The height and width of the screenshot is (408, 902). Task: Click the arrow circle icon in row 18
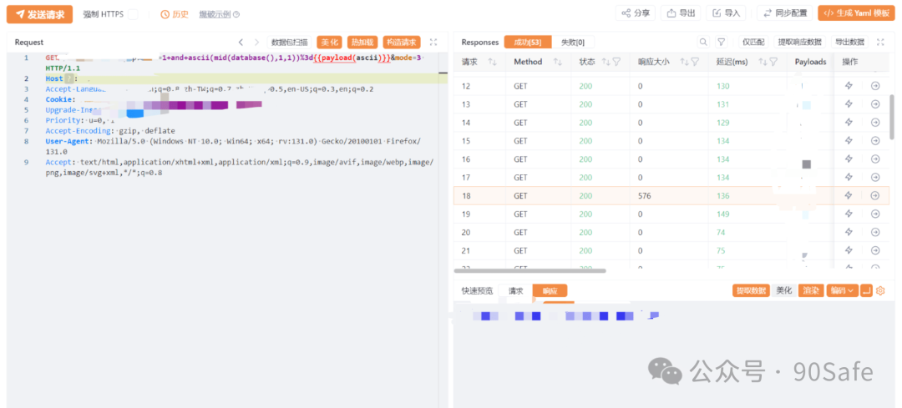[875, 196]
